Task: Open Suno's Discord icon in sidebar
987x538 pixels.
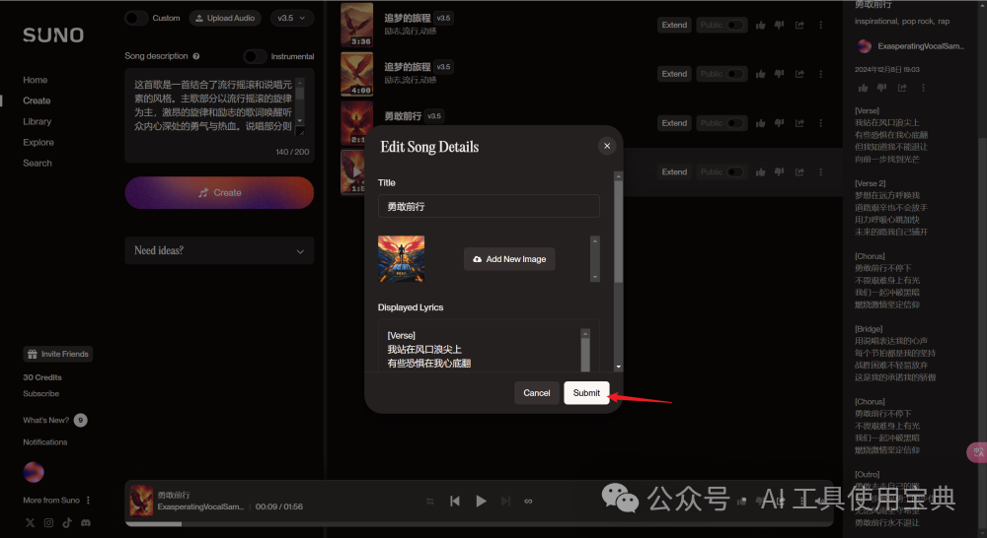Action: pyautogui.click(x=86, y=523)
